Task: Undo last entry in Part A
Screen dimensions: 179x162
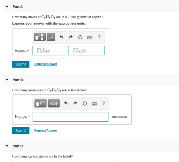Action: 61,37
